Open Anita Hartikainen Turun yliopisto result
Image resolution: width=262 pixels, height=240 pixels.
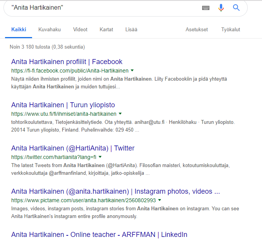(x=63, y=105)
